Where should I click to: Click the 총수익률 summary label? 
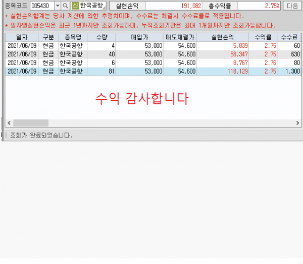220,6
